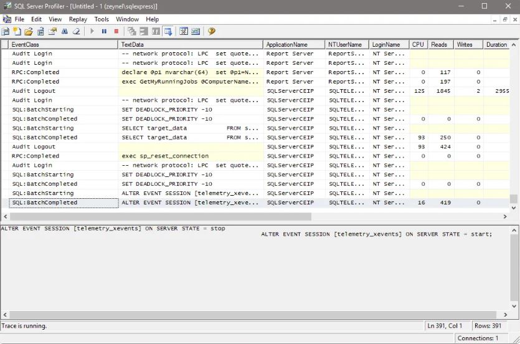Screen dimensions: 520x344
Task: Click the Reads value 419 in last row
Action: point(445,203)
